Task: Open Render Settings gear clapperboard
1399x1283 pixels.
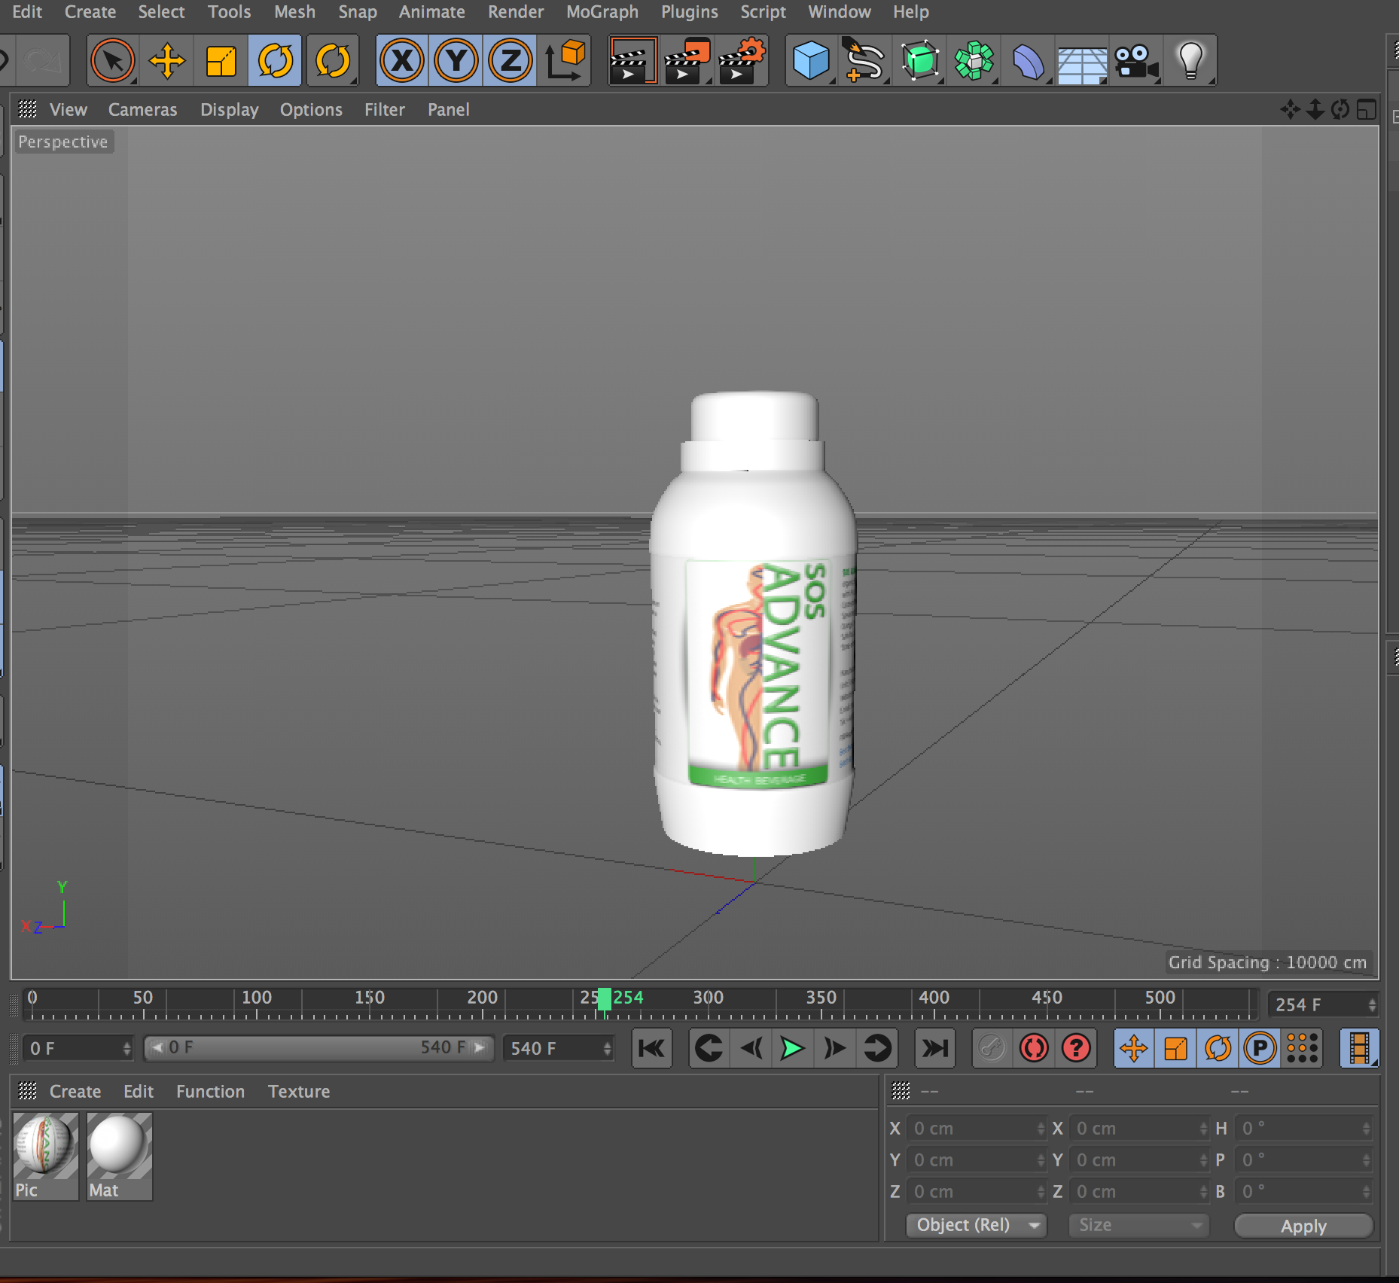Action: [741, 60]
